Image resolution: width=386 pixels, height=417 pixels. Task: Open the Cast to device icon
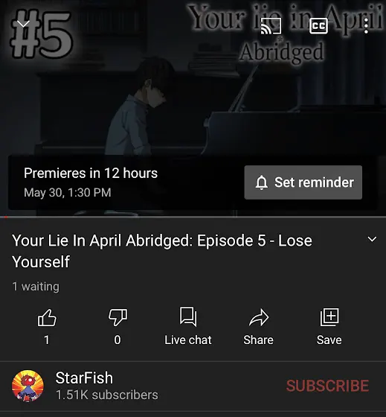click(271, 26)
